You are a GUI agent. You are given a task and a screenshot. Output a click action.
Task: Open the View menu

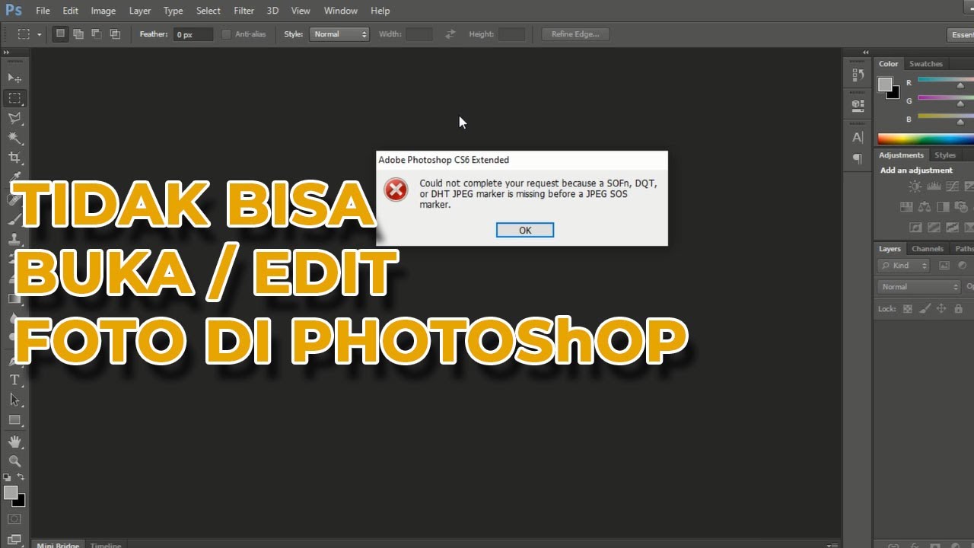[x=301, y=11]
